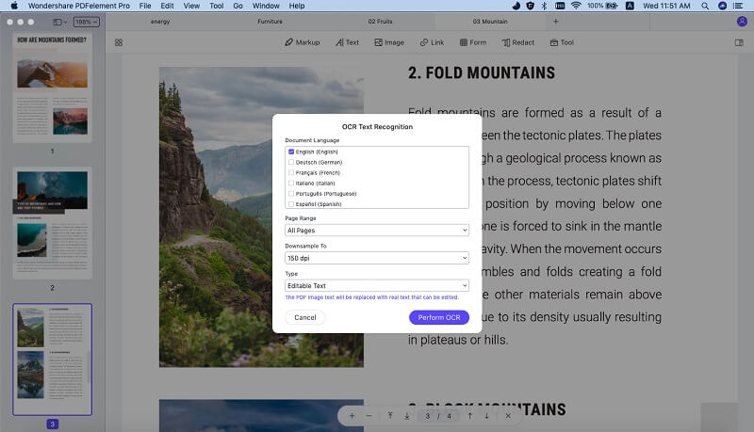This screenshot has width=754, height=432.
Task: Zoom out with the minus icon
Action: [369, 416]
